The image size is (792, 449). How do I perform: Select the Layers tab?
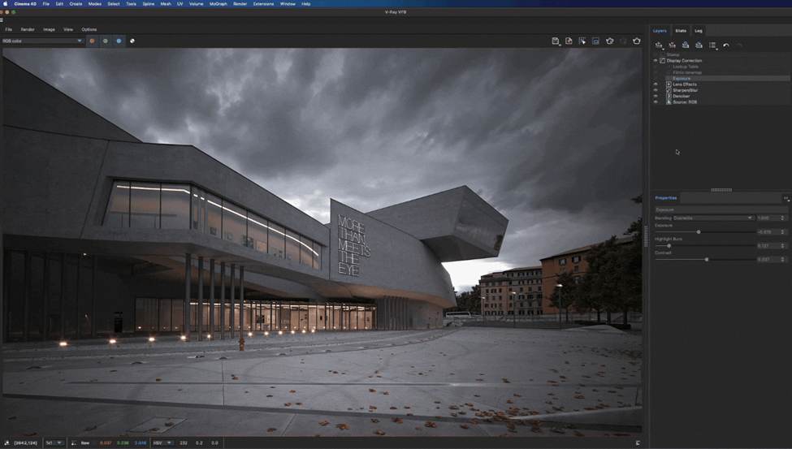point(660,31)
